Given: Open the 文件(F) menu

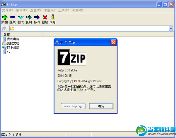Looking at the screenshot, I should (x=8, y=10).
